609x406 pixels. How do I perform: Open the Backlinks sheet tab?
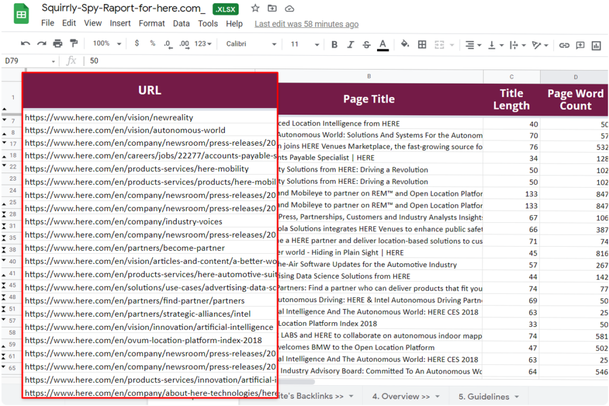coord(310,396)
